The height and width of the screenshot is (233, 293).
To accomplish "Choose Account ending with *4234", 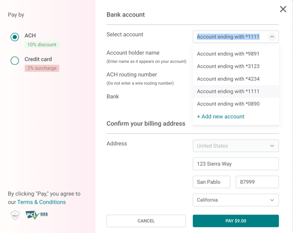I will pos(228,79).
